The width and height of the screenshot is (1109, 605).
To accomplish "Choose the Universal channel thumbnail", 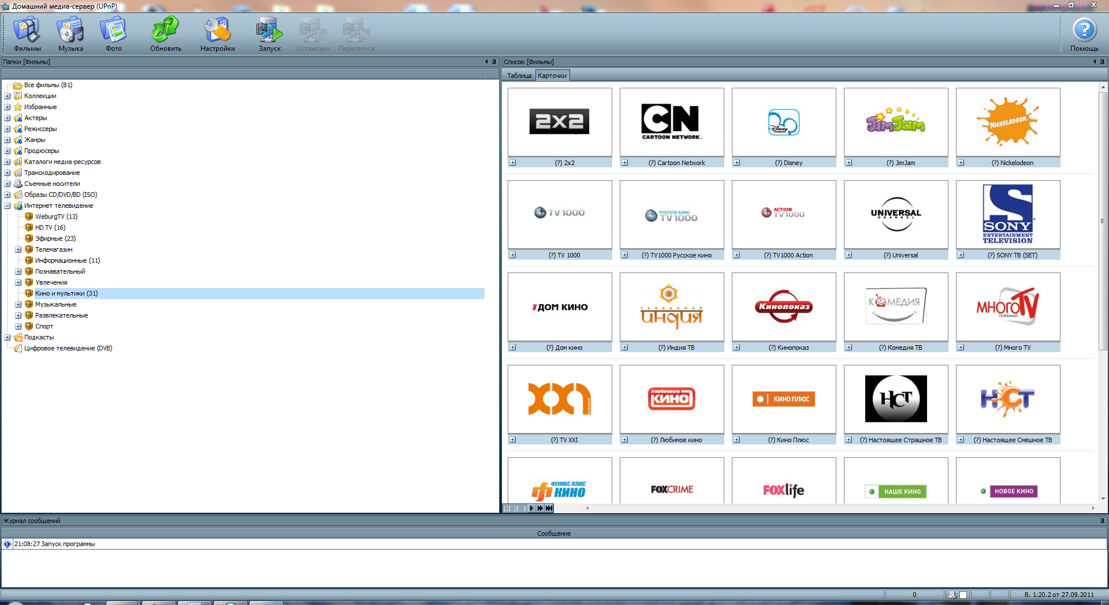I will [x=896, y=214].
